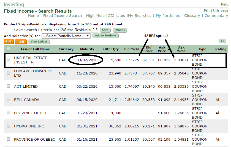Open My Searches
This screenshot has height=147, width=231.
(x=140, y=16)
